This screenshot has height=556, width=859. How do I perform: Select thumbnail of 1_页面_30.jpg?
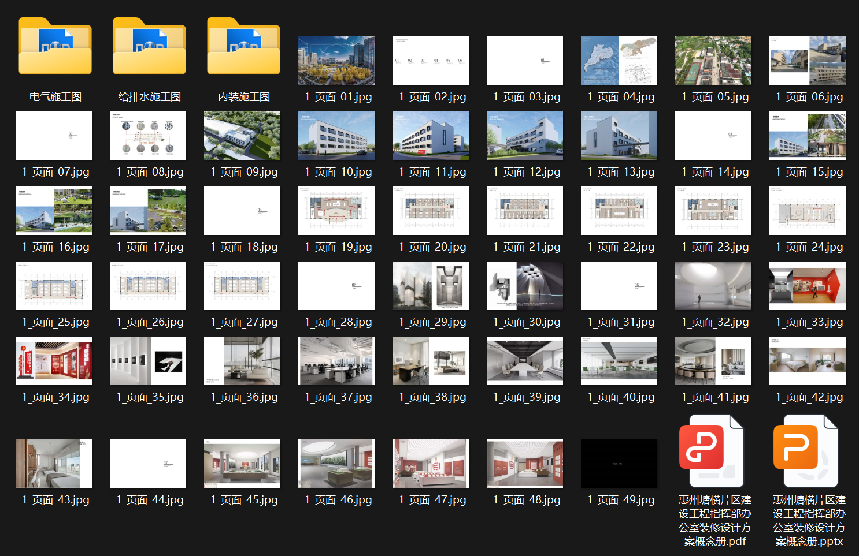point(525,286)
